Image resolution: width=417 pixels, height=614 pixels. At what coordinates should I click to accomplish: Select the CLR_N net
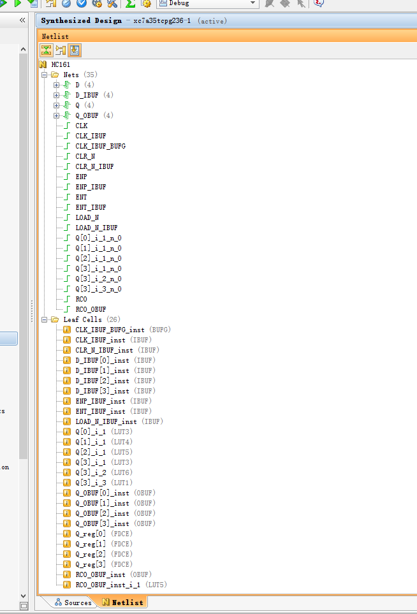(x=85, y=156)
